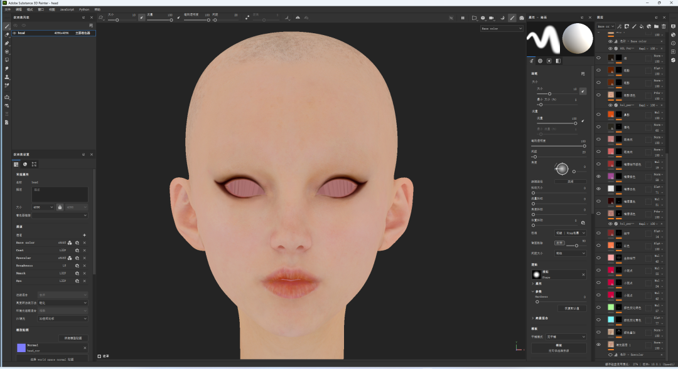Image resolution: width=678 pixels, height=369 pixels.
Task: Open blend mode dropdown of orange Multiply layer
Action: click(658, 113)
